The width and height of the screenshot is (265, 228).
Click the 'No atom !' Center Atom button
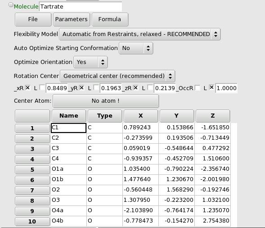pos(106,101)
